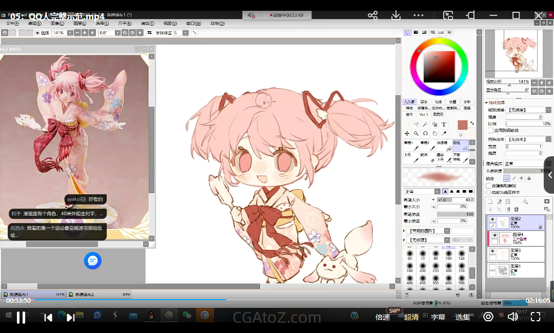
Task: Click the red foreground color swatch
Action: pyautogui.click(x=464, y=125)
